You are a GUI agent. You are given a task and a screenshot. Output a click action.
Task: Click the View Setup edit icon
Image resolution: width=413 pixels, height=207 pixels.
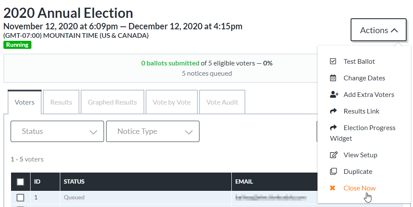pos(334,155)
